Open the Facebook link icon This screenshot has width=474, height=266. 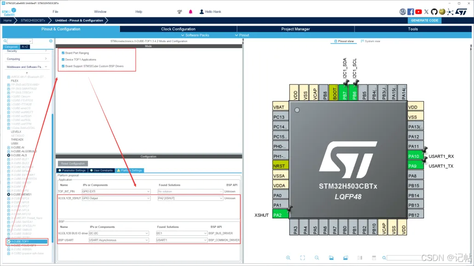(x=411, y=12)
